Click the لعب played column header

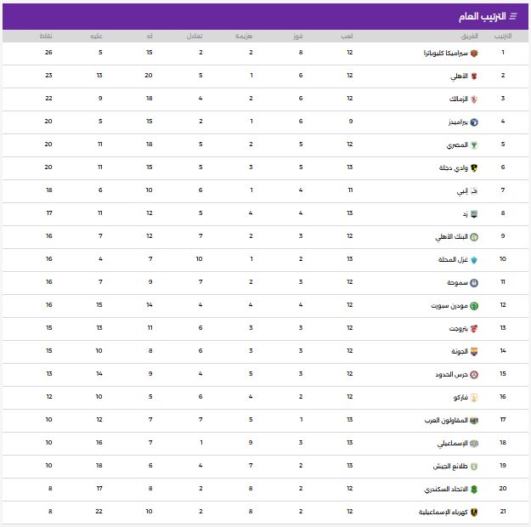[x=348, y=36]
